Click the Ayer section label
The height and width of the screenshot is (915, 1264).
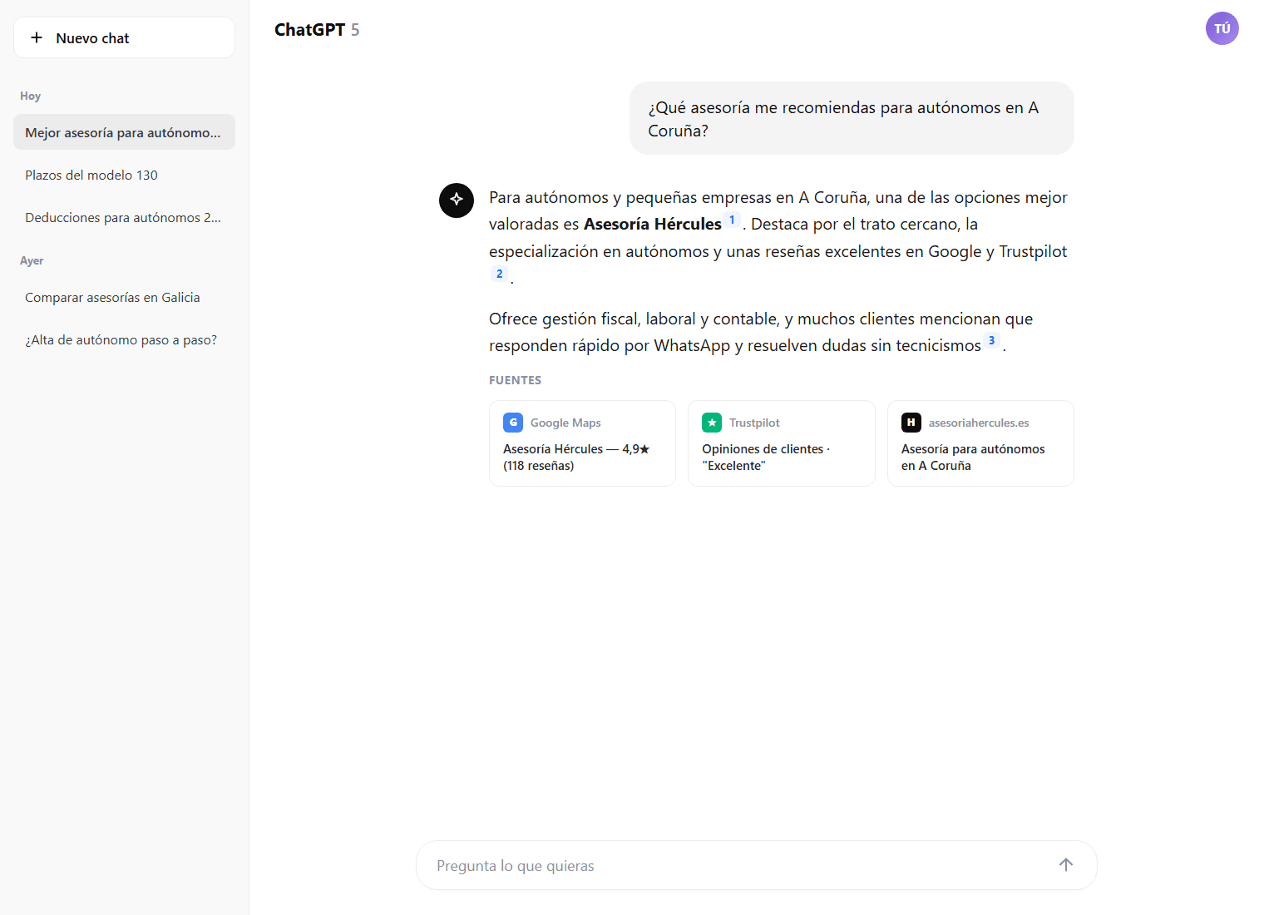click(32, 260)
